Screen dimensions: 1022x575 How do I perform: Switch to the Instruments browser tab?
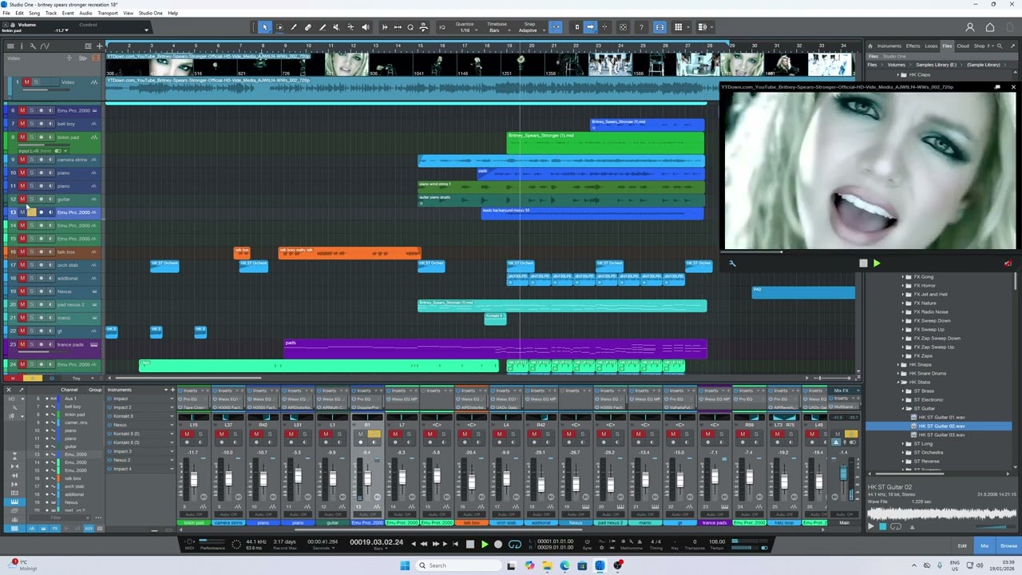[889, 46]
